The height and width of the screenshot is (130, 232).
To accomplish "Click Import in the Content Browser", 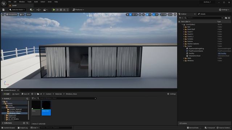I will (16, 94).
